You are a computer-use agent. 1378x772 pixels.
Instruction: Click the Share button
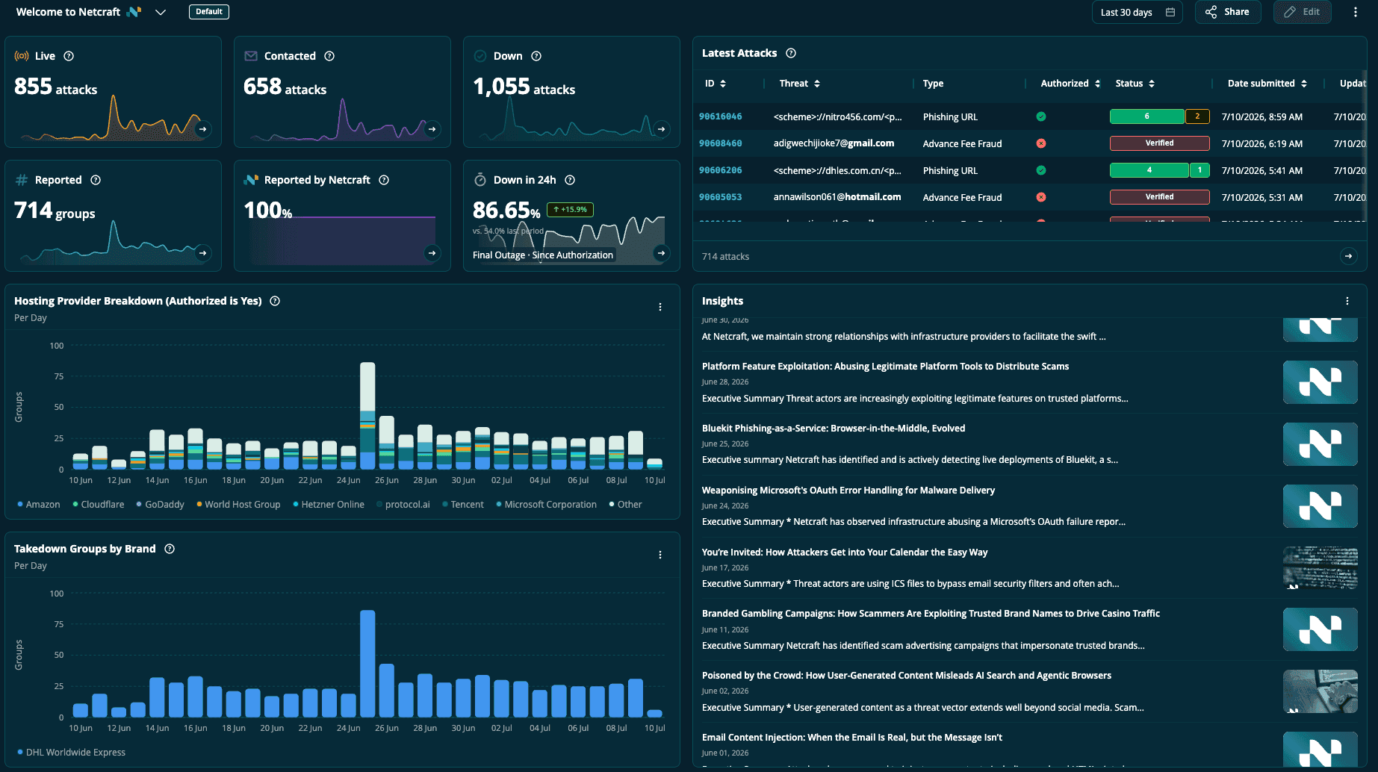click(1228, 12)
